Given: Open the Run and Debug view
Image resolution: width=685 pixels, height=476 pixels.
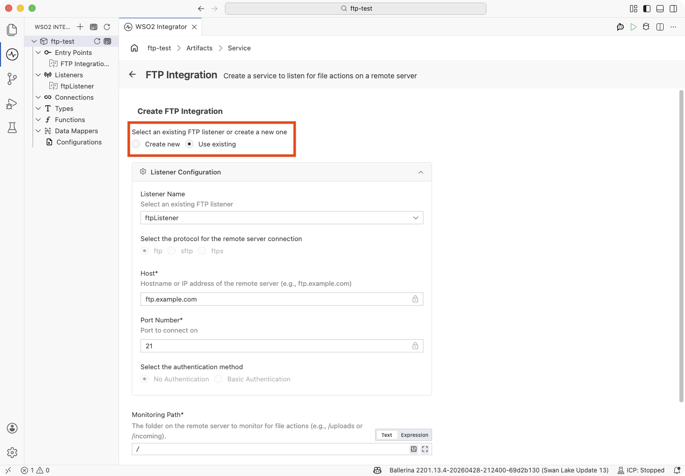Looking at the screenshot, I should (12, 104).
